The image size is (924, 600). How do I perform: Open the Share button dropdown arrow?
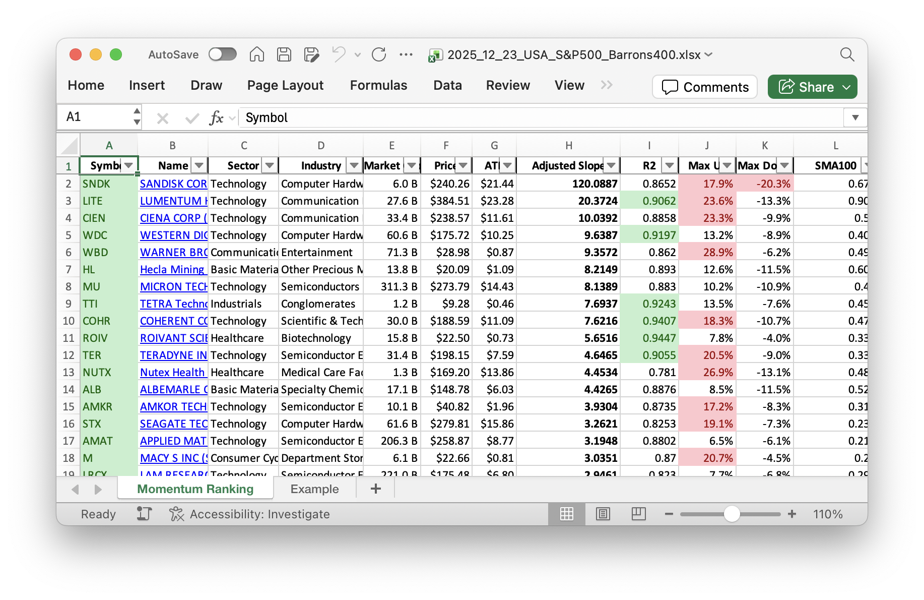pyautogui.click(x=847, y=87)
